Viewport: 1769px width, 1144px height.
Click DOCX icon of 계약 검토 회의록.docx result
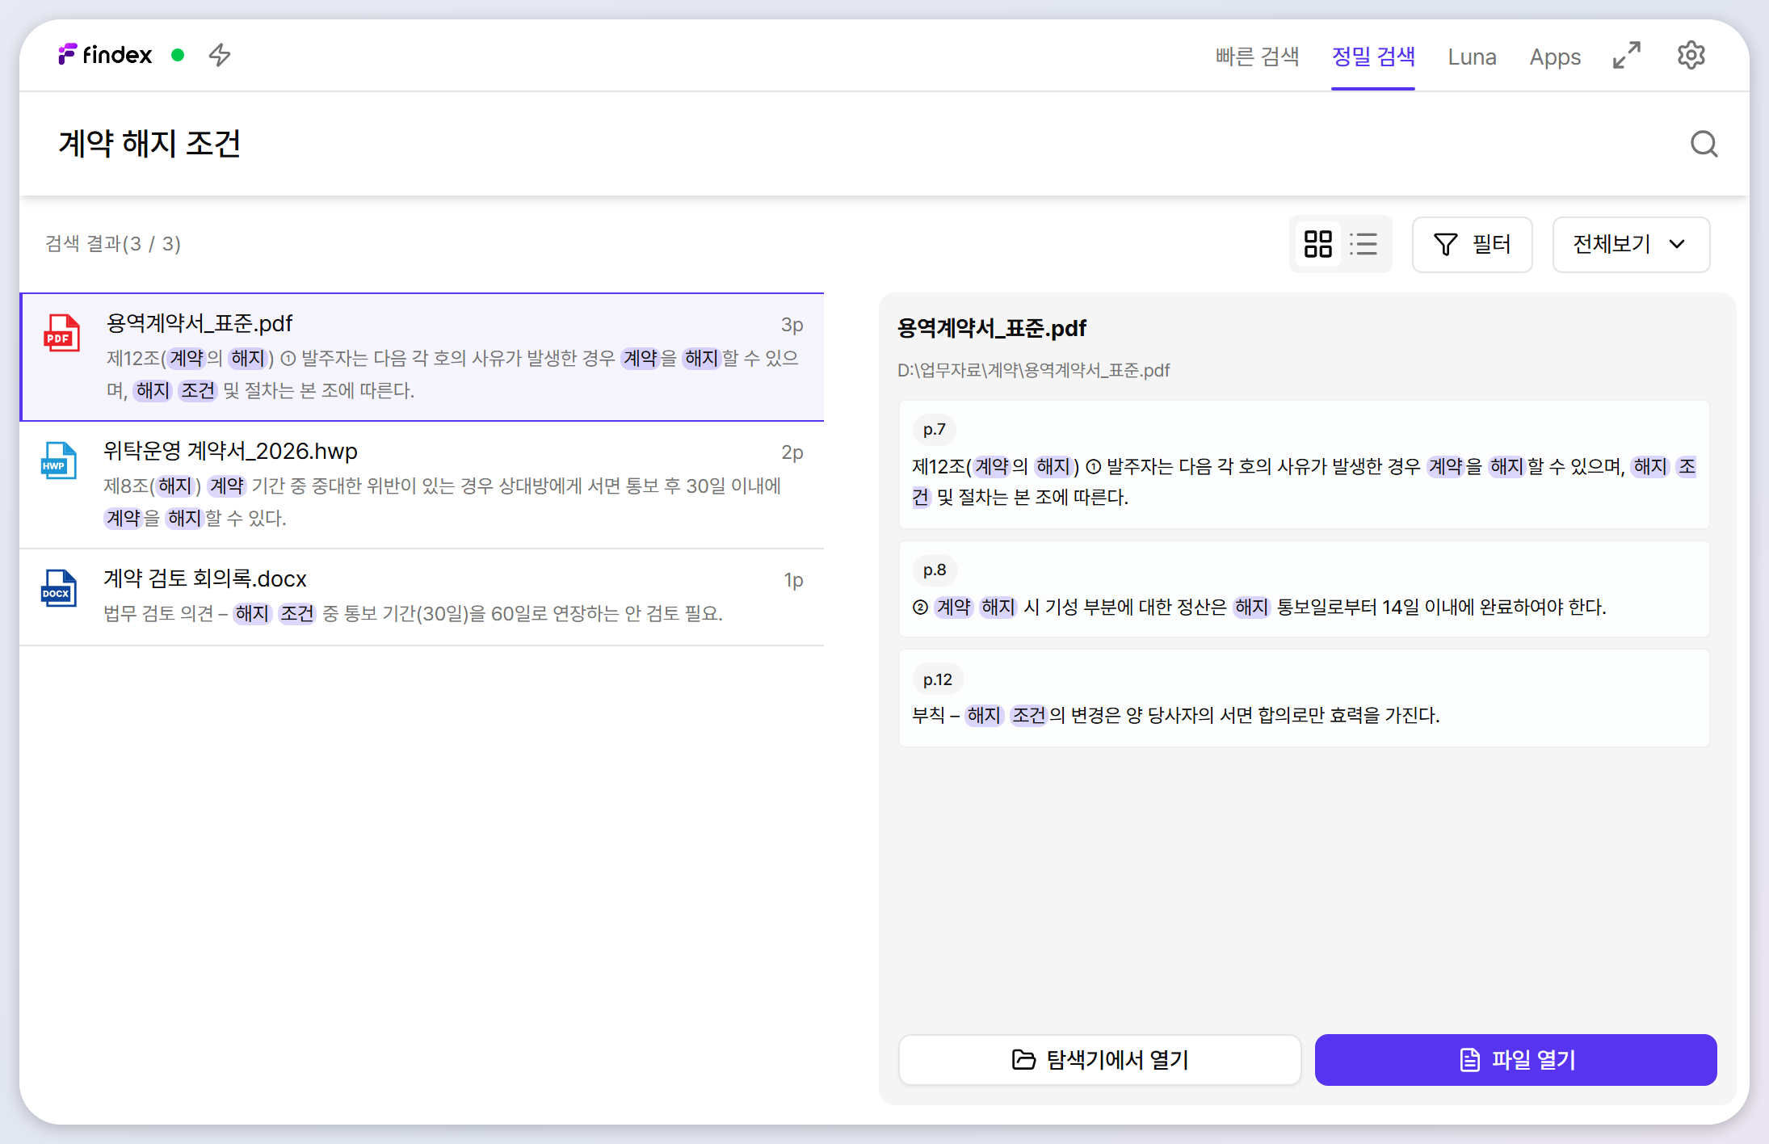click(x=59, y=588)
